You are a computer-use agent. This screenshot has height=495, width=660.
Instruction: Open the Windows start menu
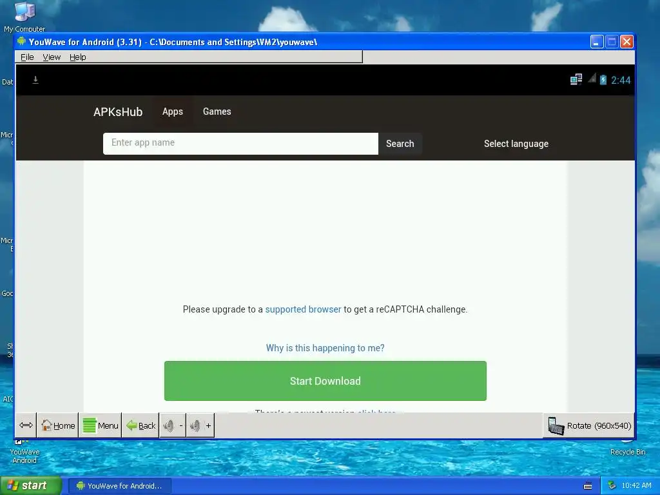pyautogui.click(x=31, y=485)
